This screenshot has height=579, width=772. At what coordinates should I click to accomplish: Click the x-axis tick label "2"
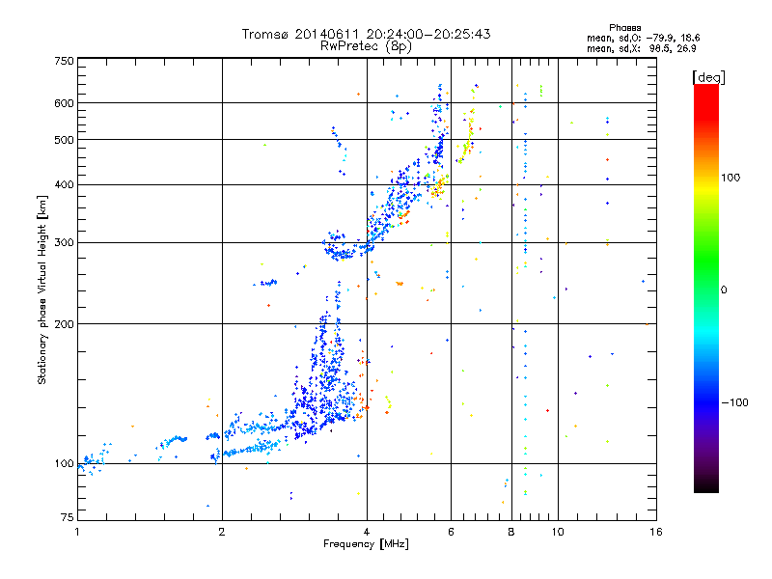click(222, 532)
